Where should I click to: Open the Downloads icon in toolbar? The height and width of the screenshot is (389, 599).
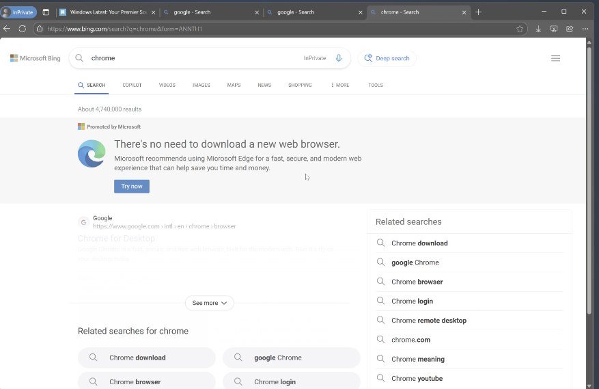pyautogui.click(x=538, y=29)
